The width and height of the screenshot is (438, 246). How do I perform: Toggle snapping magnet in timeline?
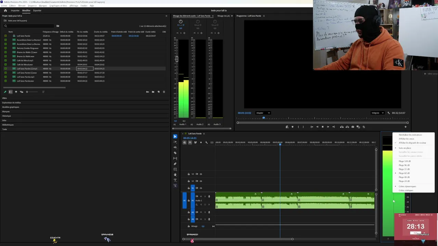point(190,142)
